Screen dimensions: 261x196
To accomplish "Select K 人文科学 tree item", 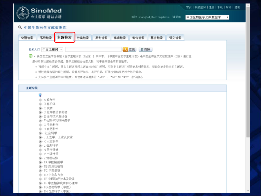I will (51, 141).
